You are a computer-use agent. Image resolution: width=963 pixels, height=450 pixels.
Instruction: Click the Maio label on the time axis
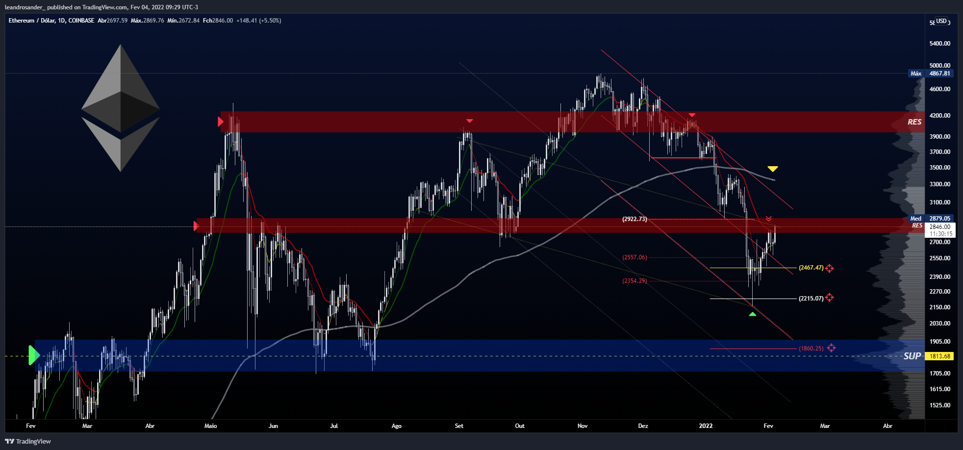210,426
